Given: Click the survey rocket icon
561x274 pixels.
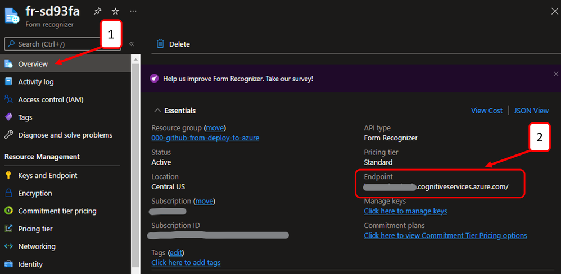Looking at the screenshot, I should 154,79.
